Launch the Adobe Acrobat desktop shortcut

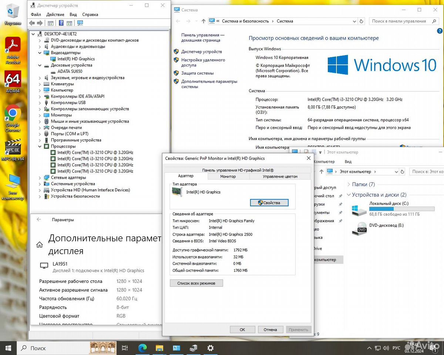(x=13, y=51)
